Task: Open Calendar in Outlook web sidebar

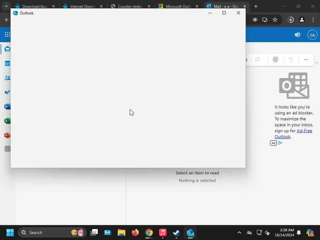Action: click(7, 63)
